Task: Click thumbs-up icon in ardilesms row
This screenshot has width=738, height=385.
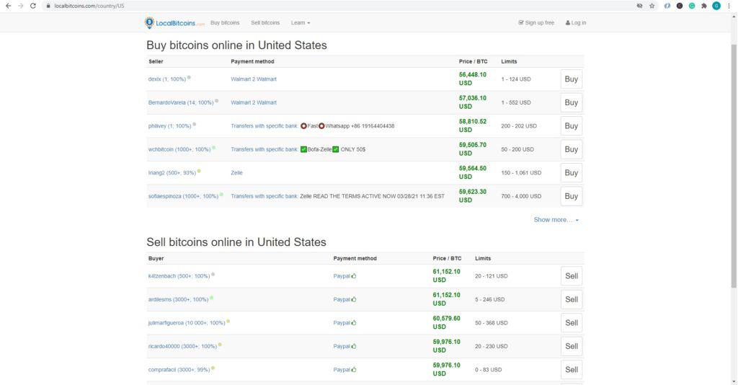Action: [x=354, y=299]
